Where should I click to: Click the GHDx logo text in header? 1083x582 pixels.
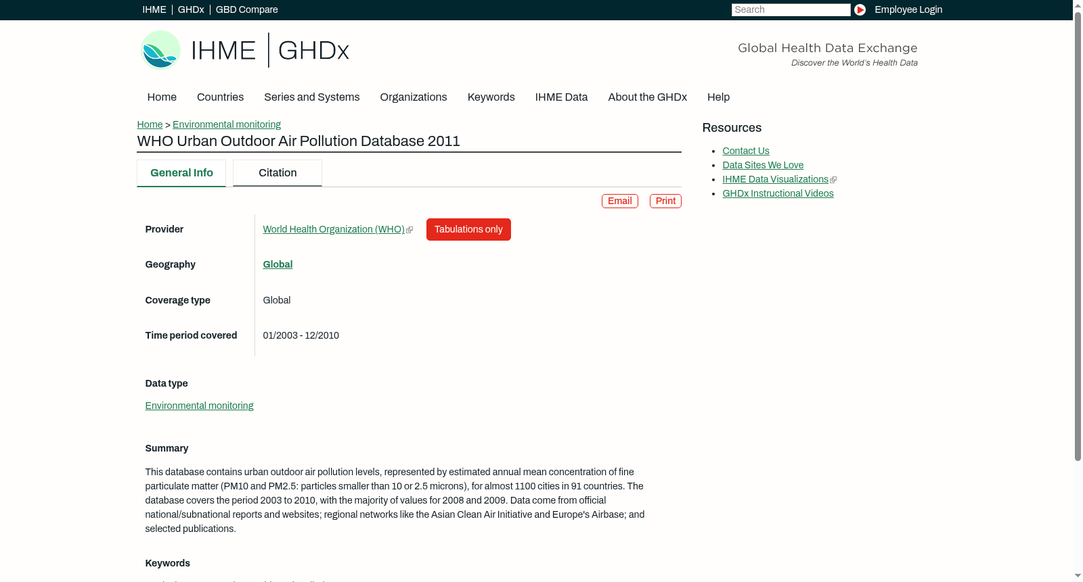click(x=313, y=51)
